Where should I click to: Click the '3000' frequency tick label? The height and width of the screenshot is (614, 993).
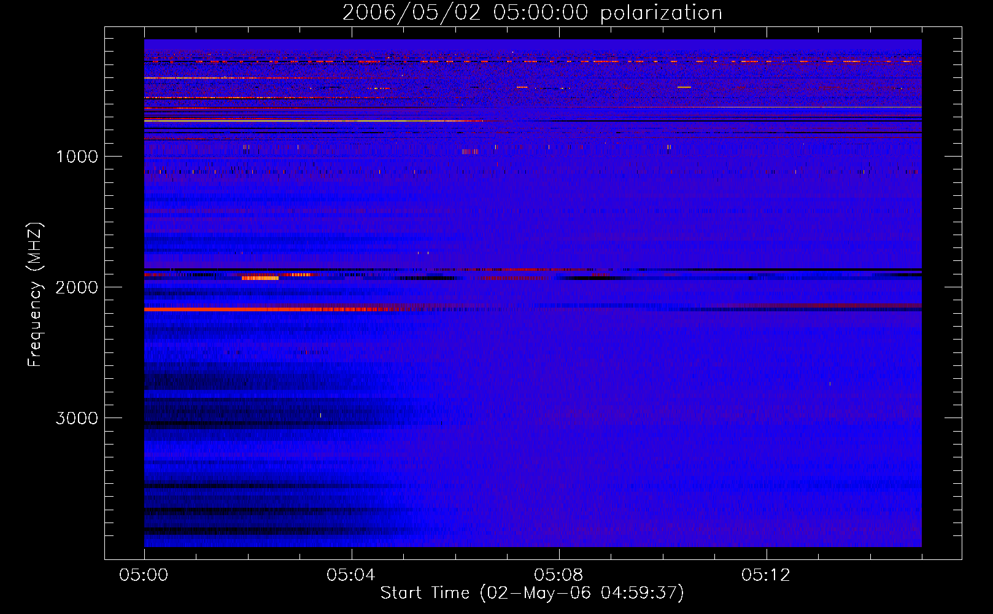77,418
